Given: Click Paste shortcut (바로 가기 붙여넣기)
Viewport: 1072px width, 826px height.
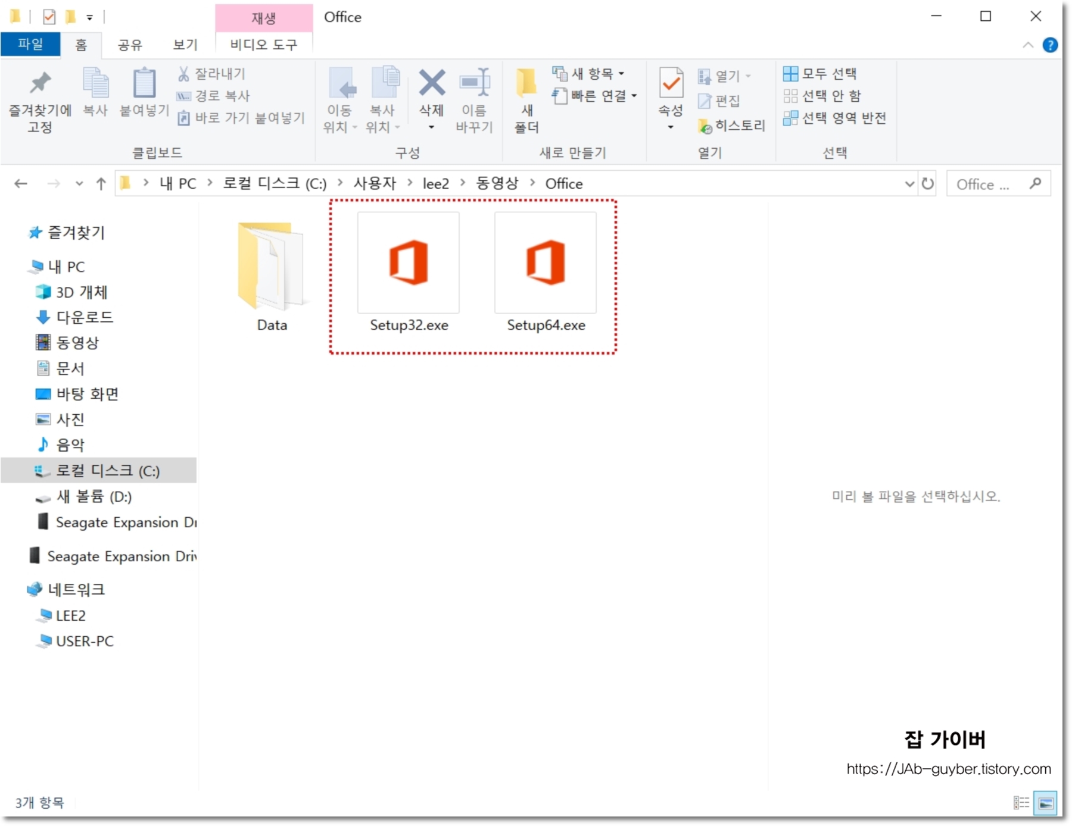Looking at the screenshot, I should 241,118.
